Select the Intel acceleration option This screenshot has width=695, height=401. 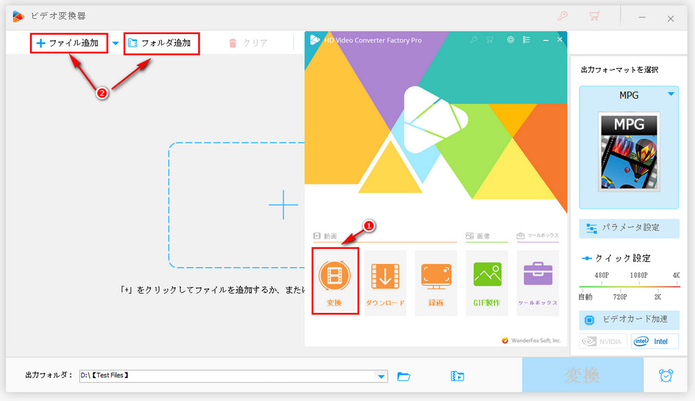tap(655, 341)
